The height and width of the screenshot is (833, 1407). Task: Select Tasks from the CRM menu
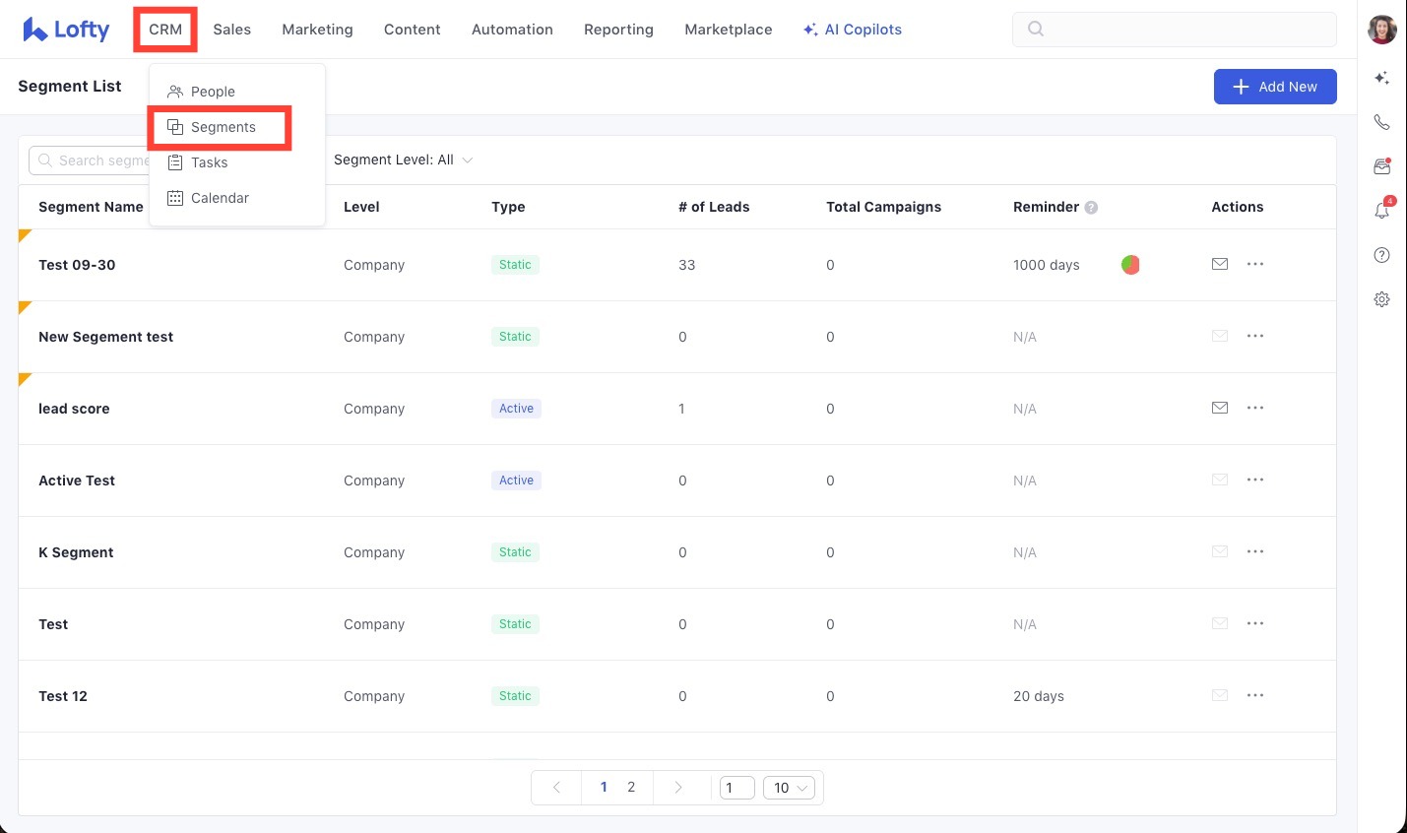[209, 162]
